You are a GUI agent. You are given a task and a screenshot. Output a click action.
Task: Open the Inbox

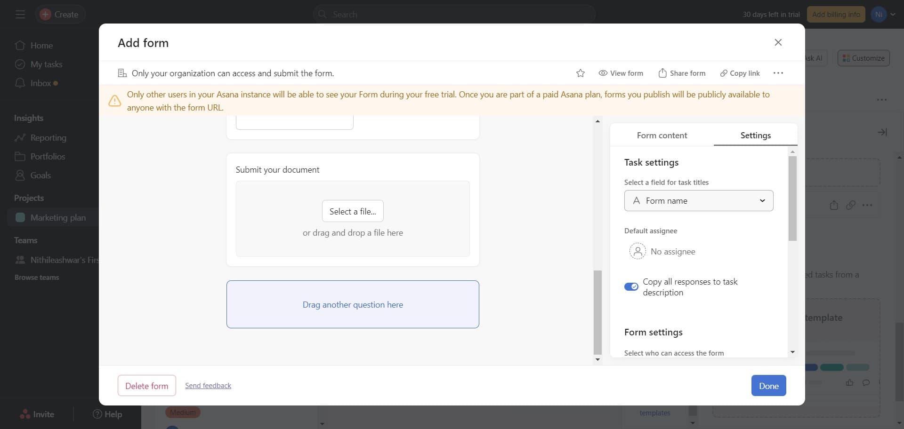tap(40, 83)
